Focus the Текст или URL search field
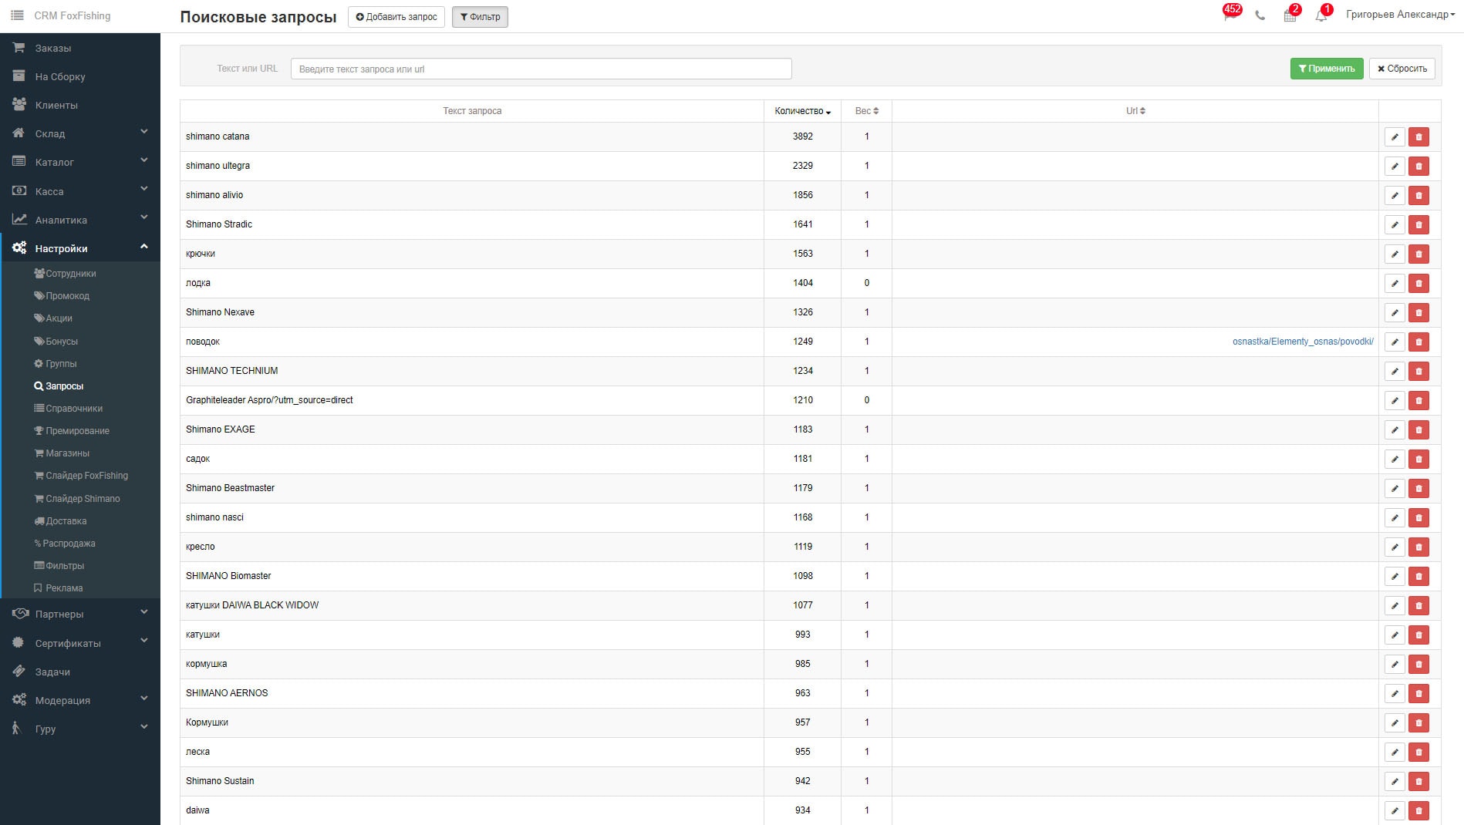 pyautogui.click(x=541, y=69)
